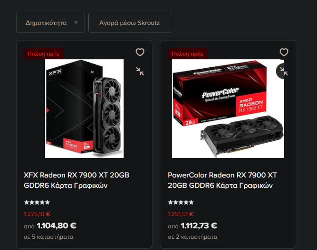The width and height of the screenshot is (317, 250).
Task: Click the crossed-out 1.275,10 € old price
Action: coord(37,214)
